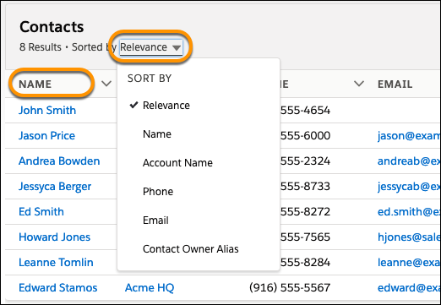
Task: Open Jessyca Berger contact record
Action: tap(55, 187)
